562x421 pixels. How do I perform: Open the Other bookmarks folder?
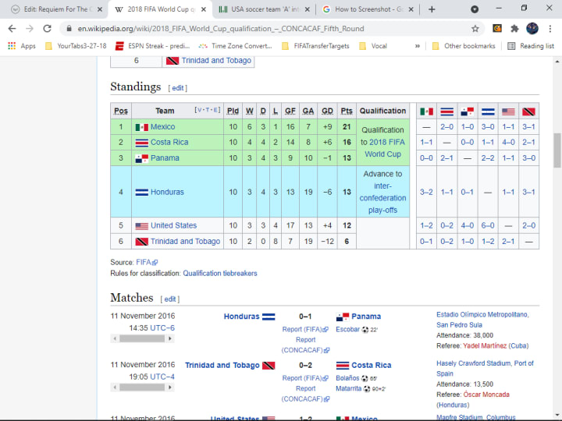click(x=464, y=46)
